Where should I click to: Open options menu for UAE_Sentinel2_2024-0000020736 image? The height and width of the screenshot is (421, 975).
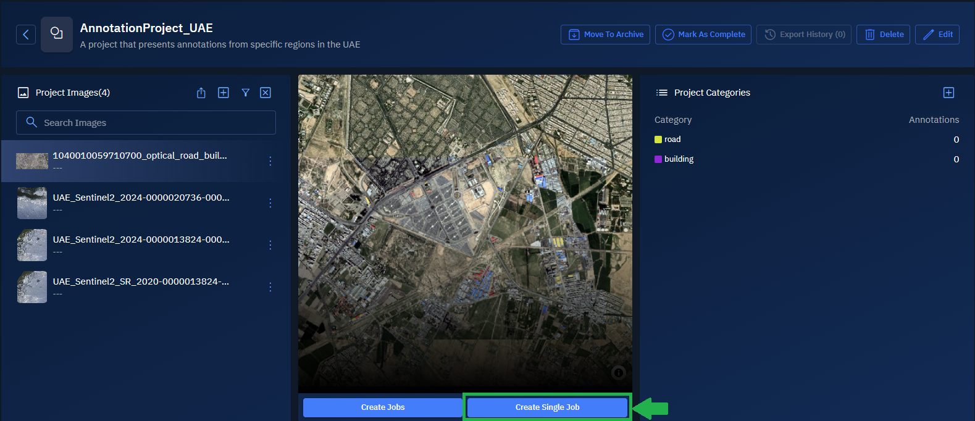[x=270, y=203]
